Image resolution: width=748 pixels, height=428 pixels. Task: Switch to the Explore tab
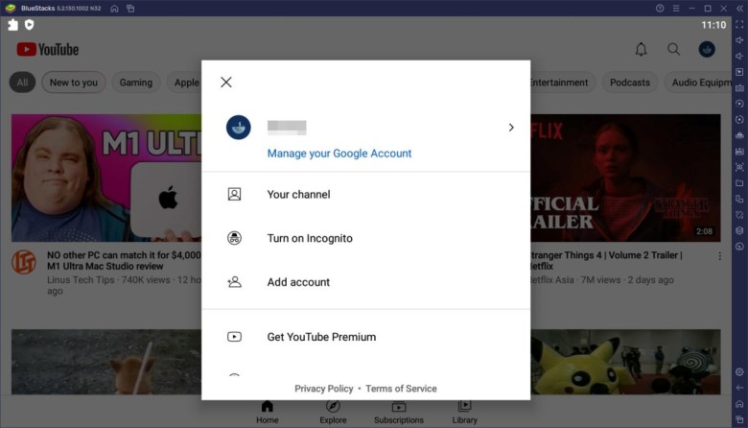333,412
